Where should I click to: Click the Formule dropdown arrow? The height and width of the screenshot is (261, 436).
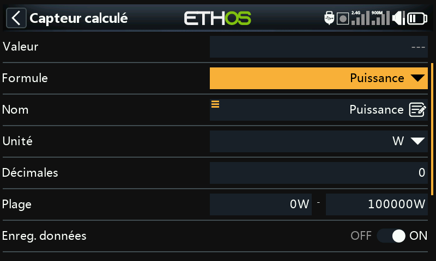417,78
